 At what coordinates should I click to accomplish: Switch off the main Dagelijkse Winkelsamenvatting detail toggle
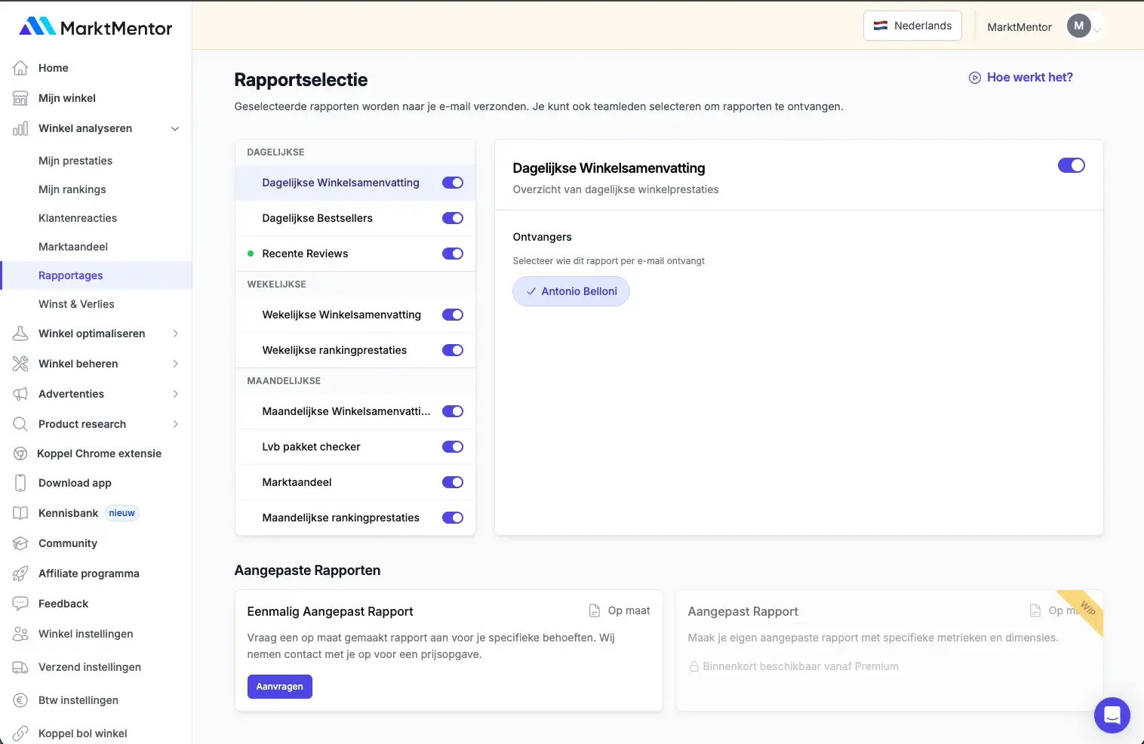[1072, 165]
